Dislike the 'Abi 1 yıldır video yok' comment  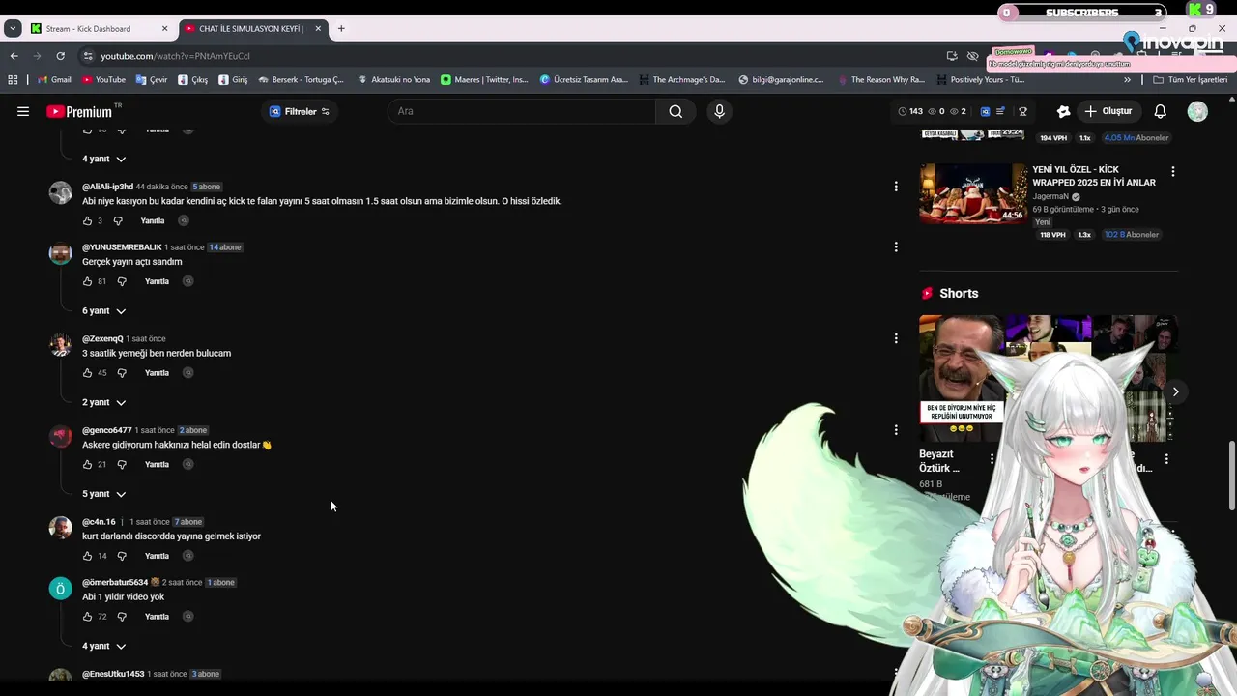(122, 617)
